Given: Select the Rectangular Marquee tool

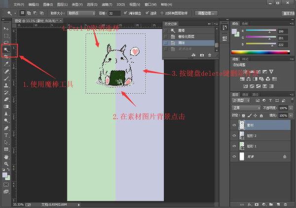Looking at the screenshot, I should 6,36.
